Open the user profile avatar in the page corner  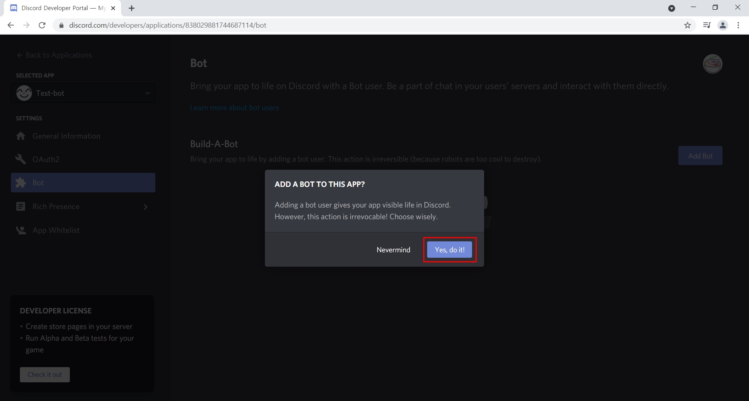pos(712,64)
